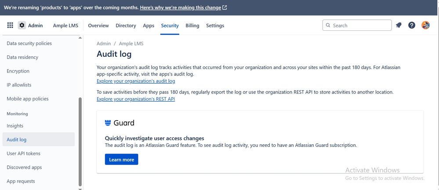Screen dimensions: 439x190
Task: Click the Ample LMS organization name
Action: 66,26
